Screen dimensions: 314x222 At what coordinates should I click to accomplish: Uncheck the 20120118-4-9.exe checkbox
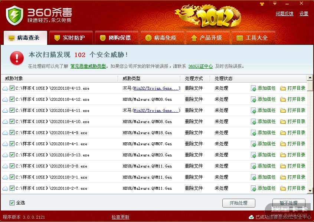tap(12, 132)
